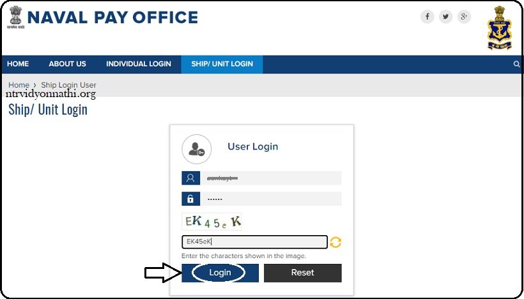Click the password lock icon
The image size is (524, 299).
[190, 199]
